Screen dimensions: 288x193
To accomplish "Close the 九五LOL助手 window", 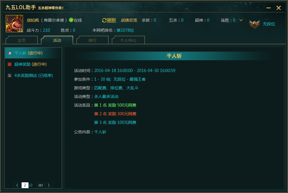I will [x=278, y=8].
